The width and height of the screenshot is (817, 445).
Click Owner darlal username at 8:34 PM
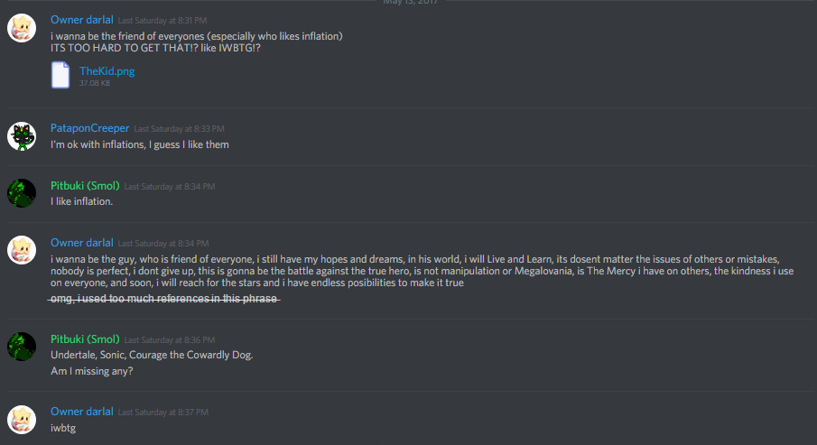pyautogui.click(x=82, y=243)
